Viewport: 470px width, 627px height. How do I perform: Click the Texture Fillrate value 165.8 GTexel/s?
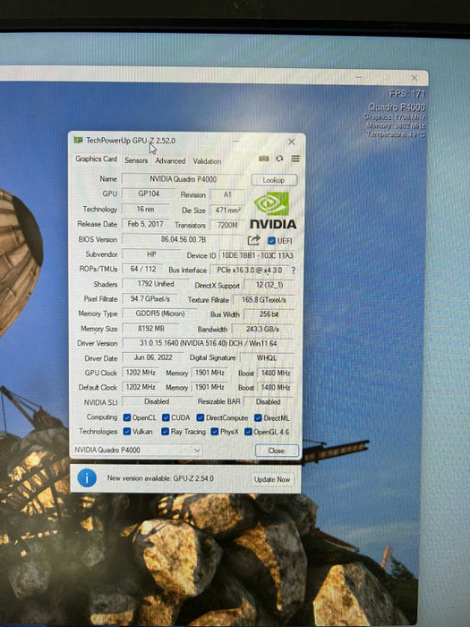263,299
